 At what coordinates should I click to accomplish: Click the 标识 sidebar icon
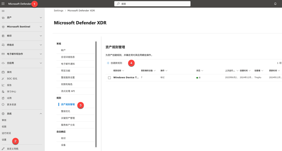(x=3, y=36)
